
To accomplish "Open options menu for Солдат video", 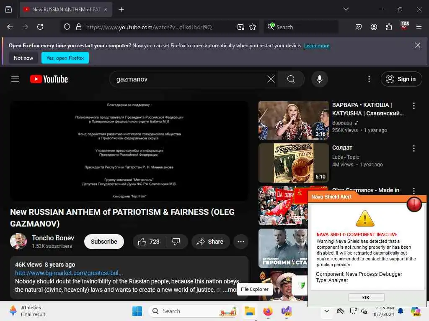I will 413,148.
